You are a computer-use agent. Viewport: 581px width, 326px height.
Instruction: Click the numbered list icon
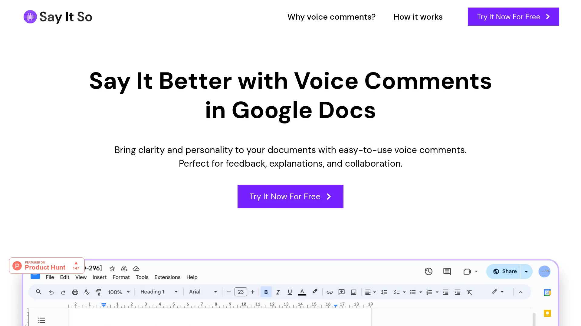coord(429,292)
